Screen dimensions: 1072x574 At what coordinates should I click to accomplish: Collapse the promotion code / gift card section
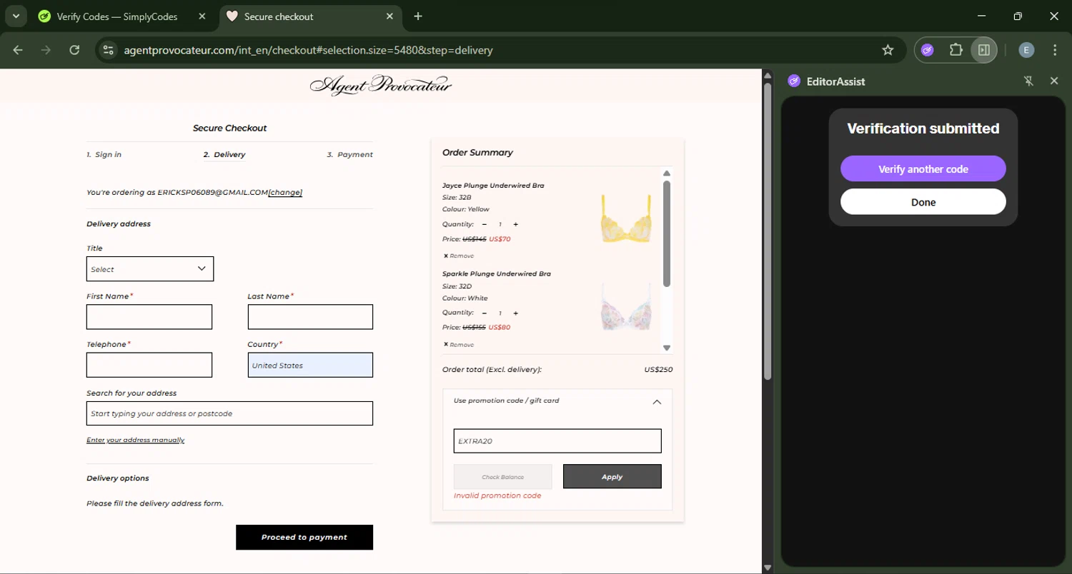(657, 402)
